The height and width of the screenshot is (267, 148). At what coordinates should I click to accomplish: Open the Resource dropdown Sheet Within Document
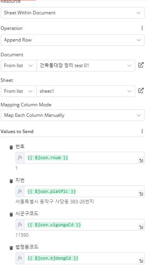pos(72,13)
